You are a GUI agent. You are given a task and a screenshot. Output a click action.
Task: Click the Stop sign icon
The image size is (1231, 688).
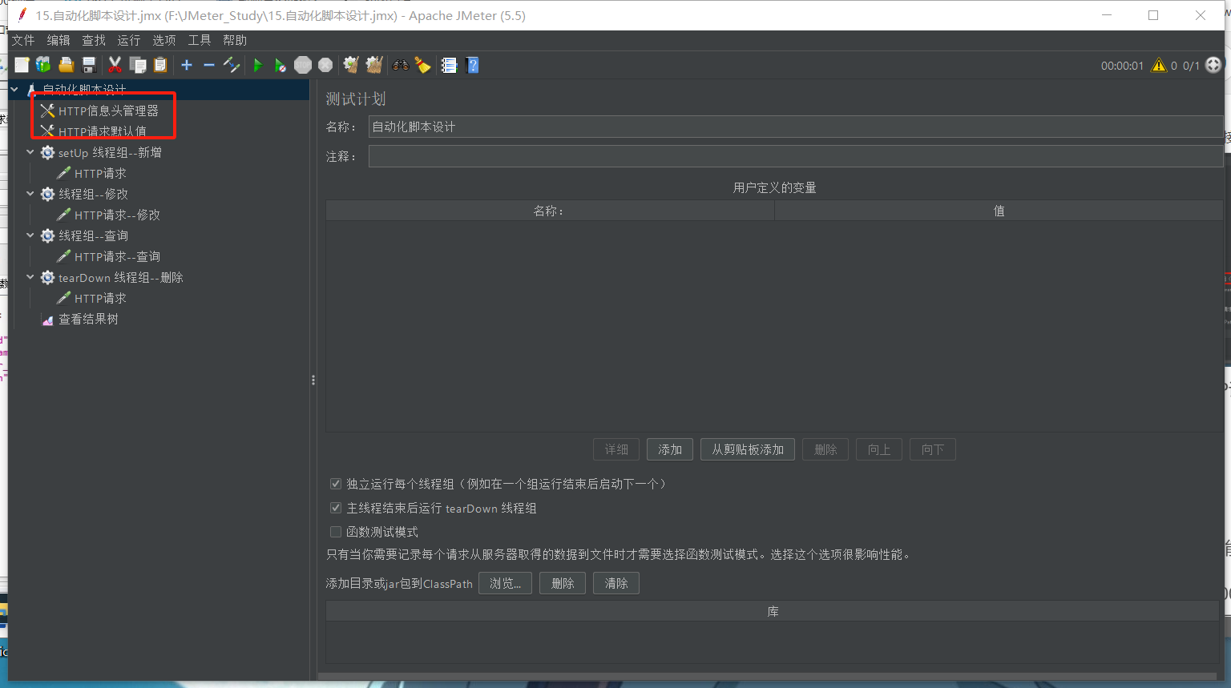pos(303,65)
